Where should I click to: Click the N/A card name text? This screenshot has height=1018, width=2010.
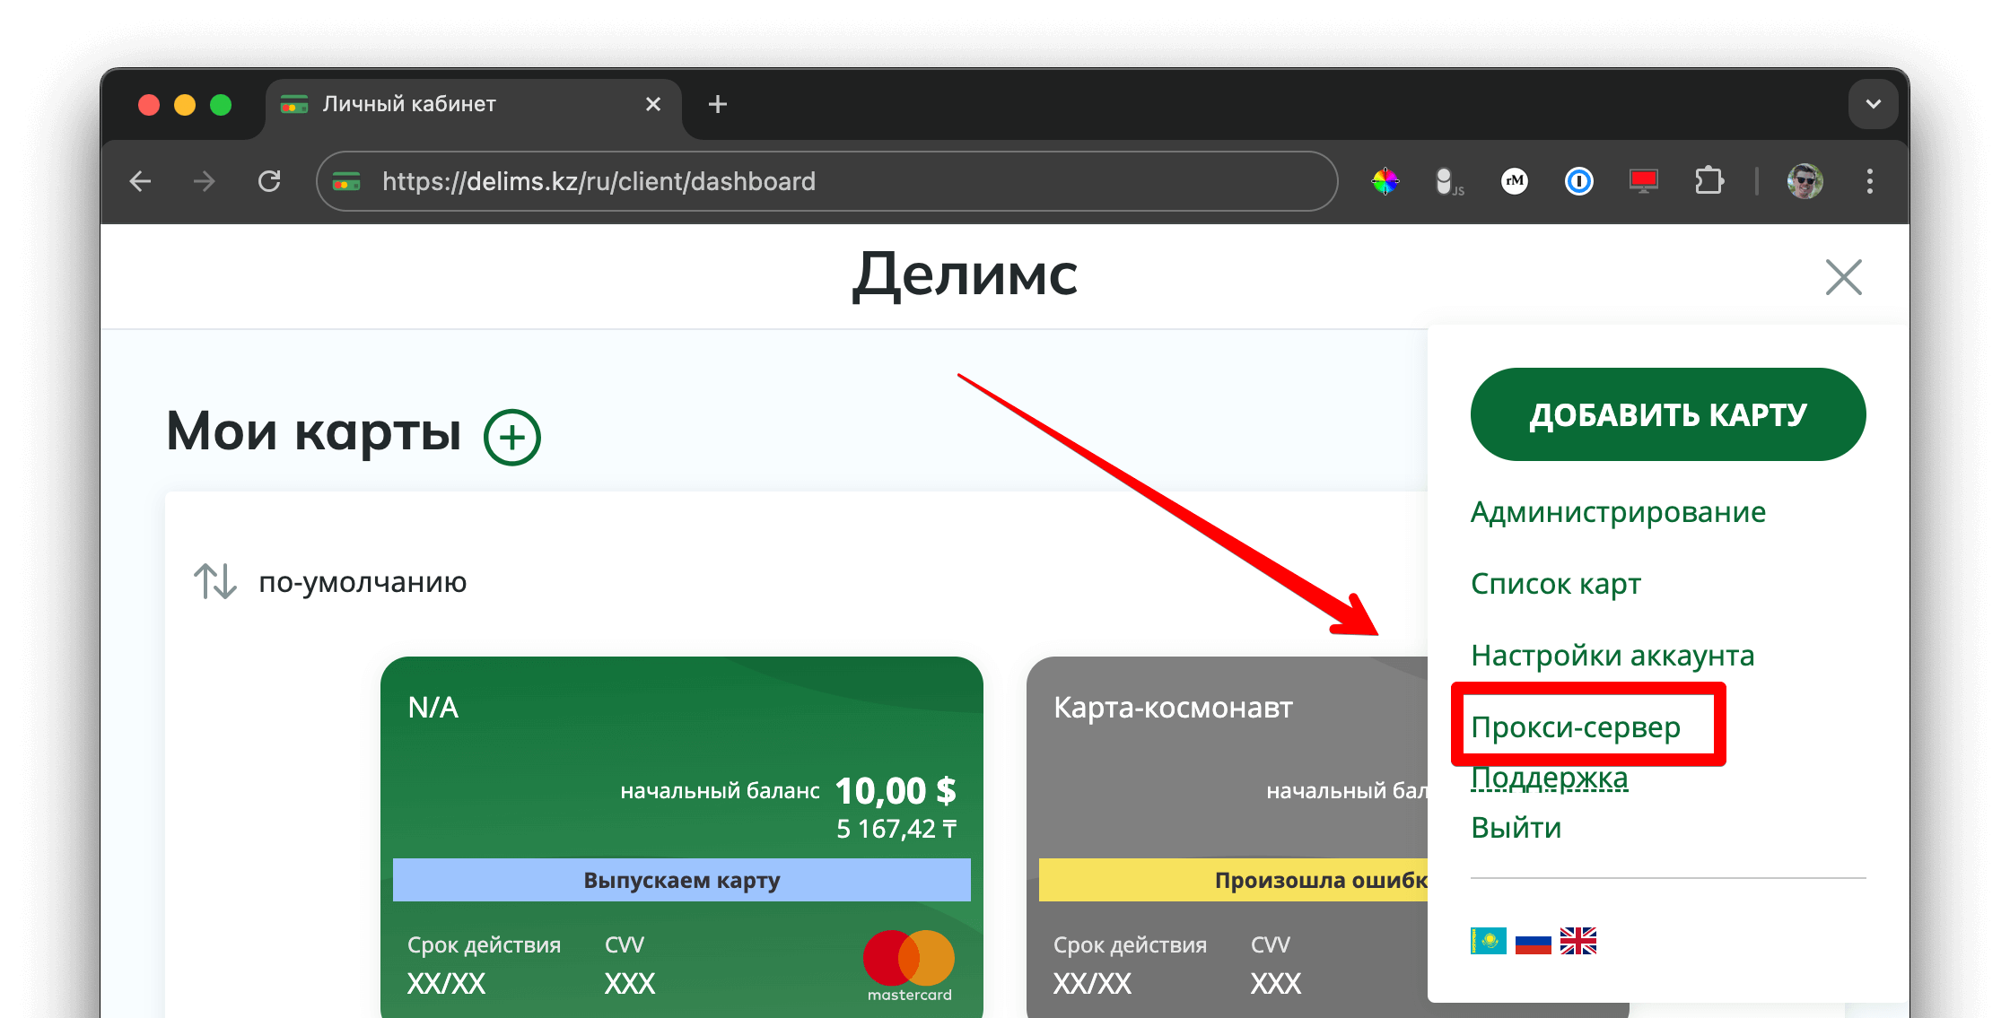(433, 708)
